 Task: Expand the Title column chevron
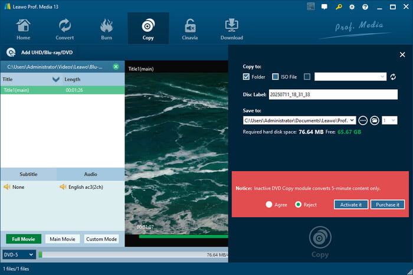click(56, 79)
